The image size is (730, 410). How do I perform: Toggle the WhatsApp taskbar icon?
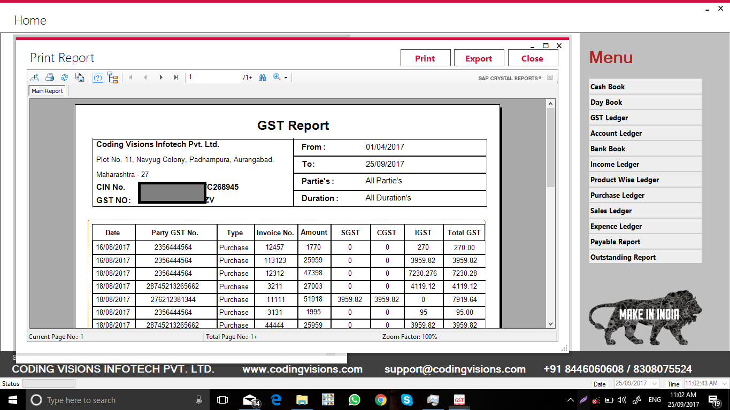tap(355, 399)
